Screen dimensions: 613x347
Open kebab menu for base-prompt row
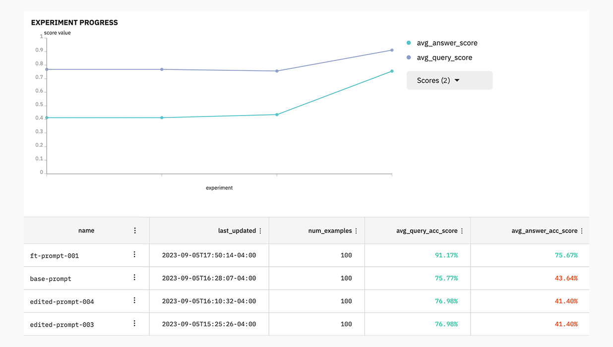tap(134, 278)
